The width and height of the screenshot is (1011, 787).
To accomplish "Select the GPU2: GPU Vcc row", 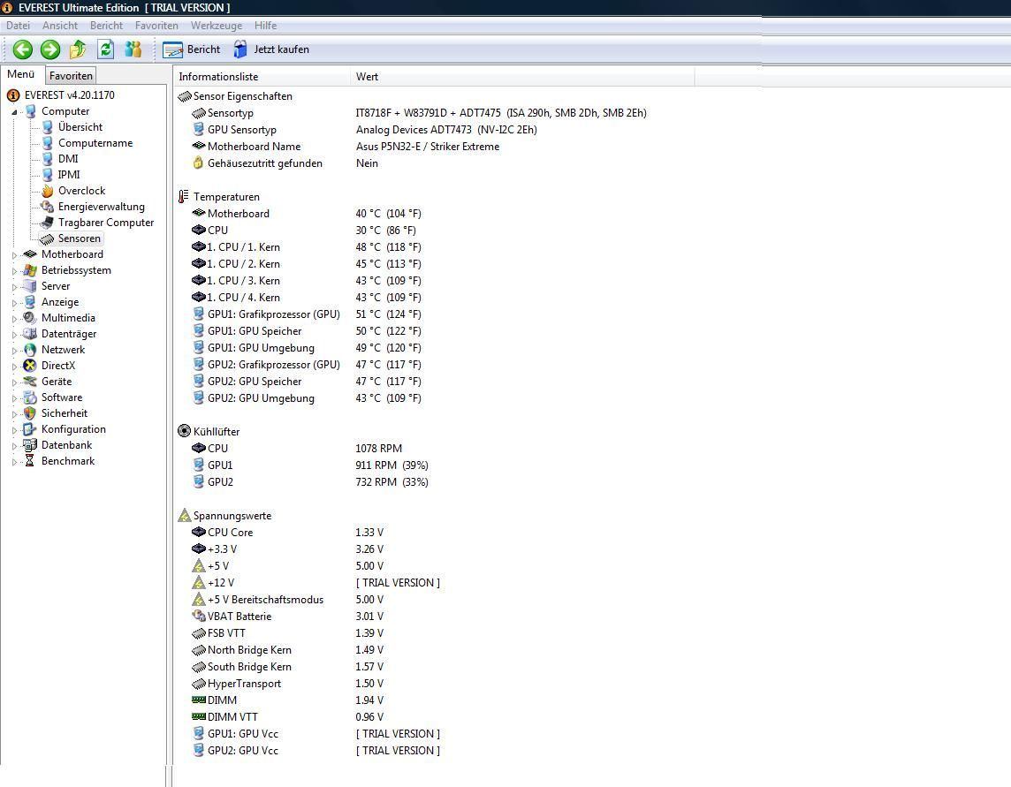I will tap(243, 750).
